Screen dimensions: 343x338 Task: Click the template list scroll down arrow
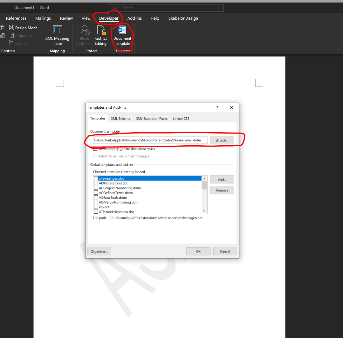click(x=204, y=211)
